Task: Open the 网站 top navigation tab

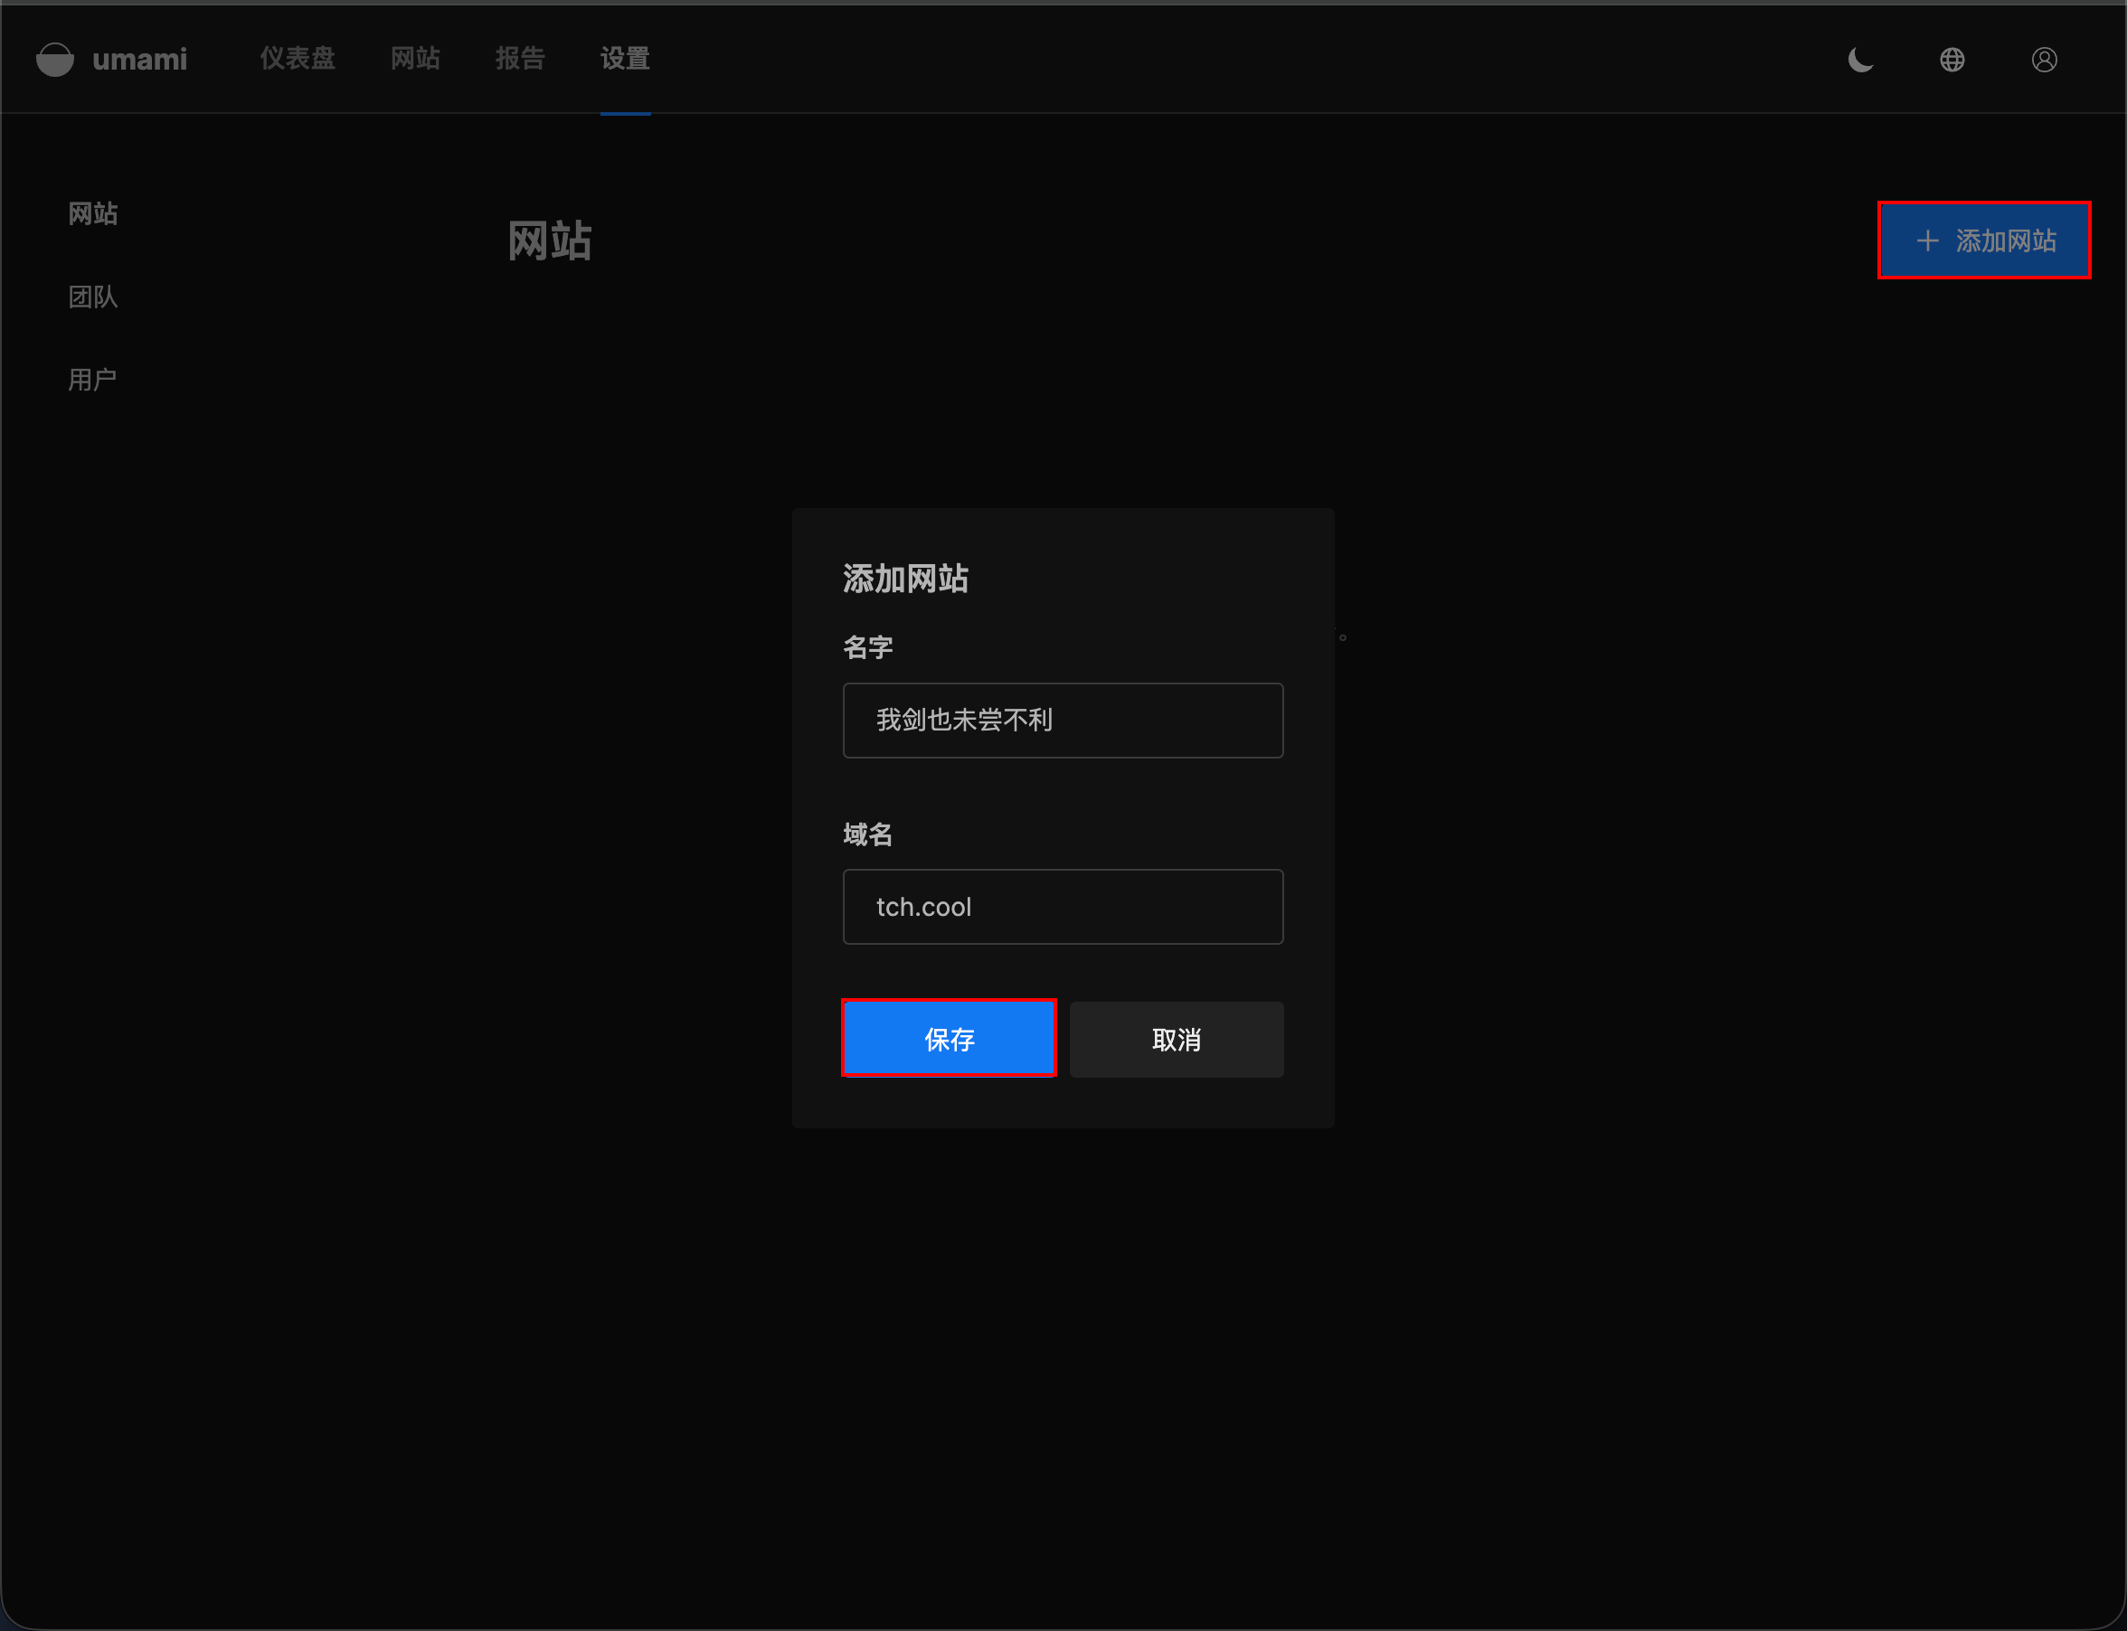Action: point(415,58)
